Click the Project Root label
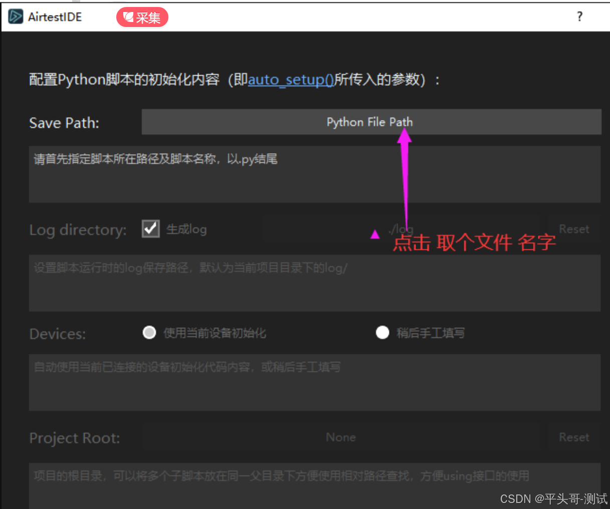 75,438
